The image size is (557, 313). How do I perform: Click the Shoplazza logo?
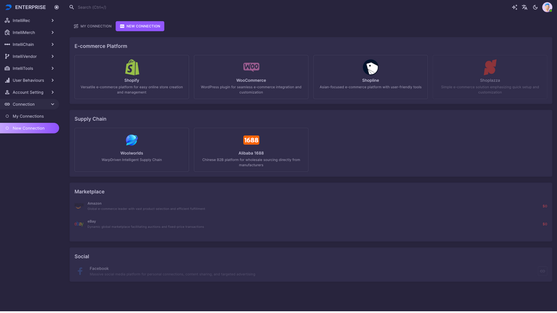(x=490, y=67)
